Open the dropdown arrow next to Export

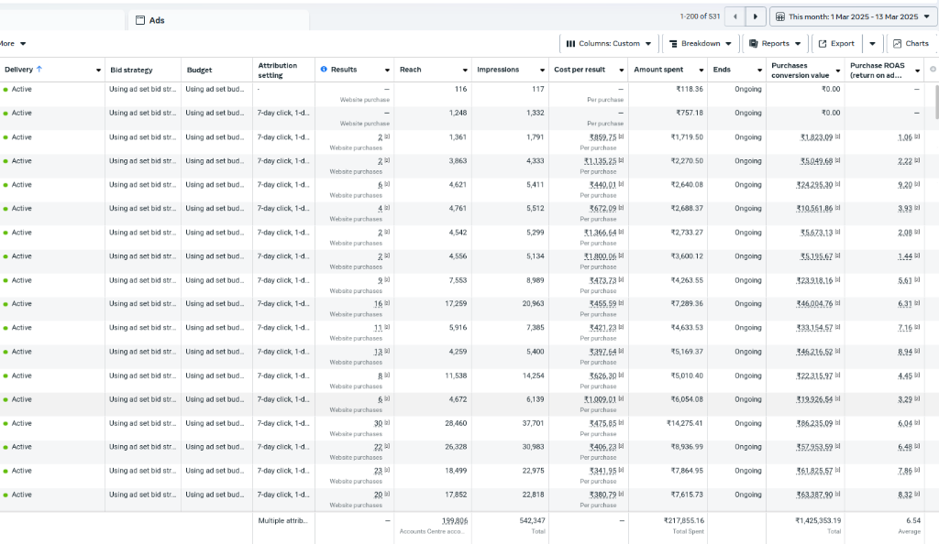pos(871,43)
